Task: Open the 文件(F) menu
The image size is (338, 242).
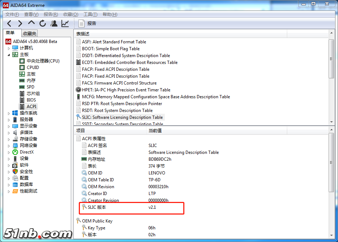Action: tap(12, 14)
